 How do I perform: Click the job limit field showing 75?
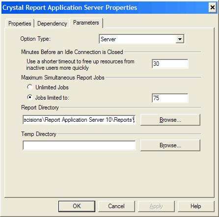pyautogui.click(x=170, y=98)
